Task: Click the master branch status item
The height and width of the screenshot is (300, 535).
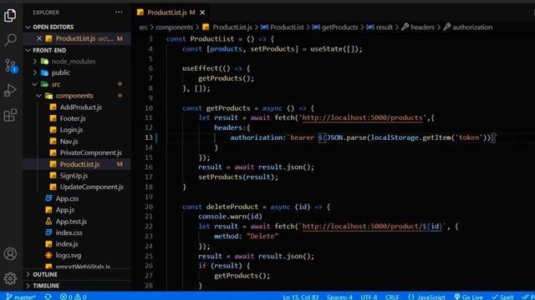Action: pos(21,297)
